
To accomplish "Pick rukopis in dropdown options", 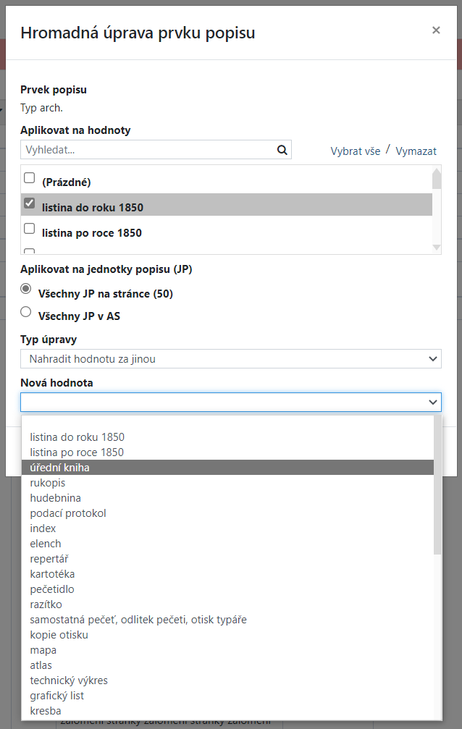I will [48, 483].
